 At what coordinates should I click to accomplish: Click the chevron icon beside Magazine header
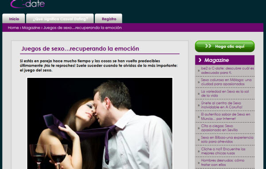tap(200, 60)
